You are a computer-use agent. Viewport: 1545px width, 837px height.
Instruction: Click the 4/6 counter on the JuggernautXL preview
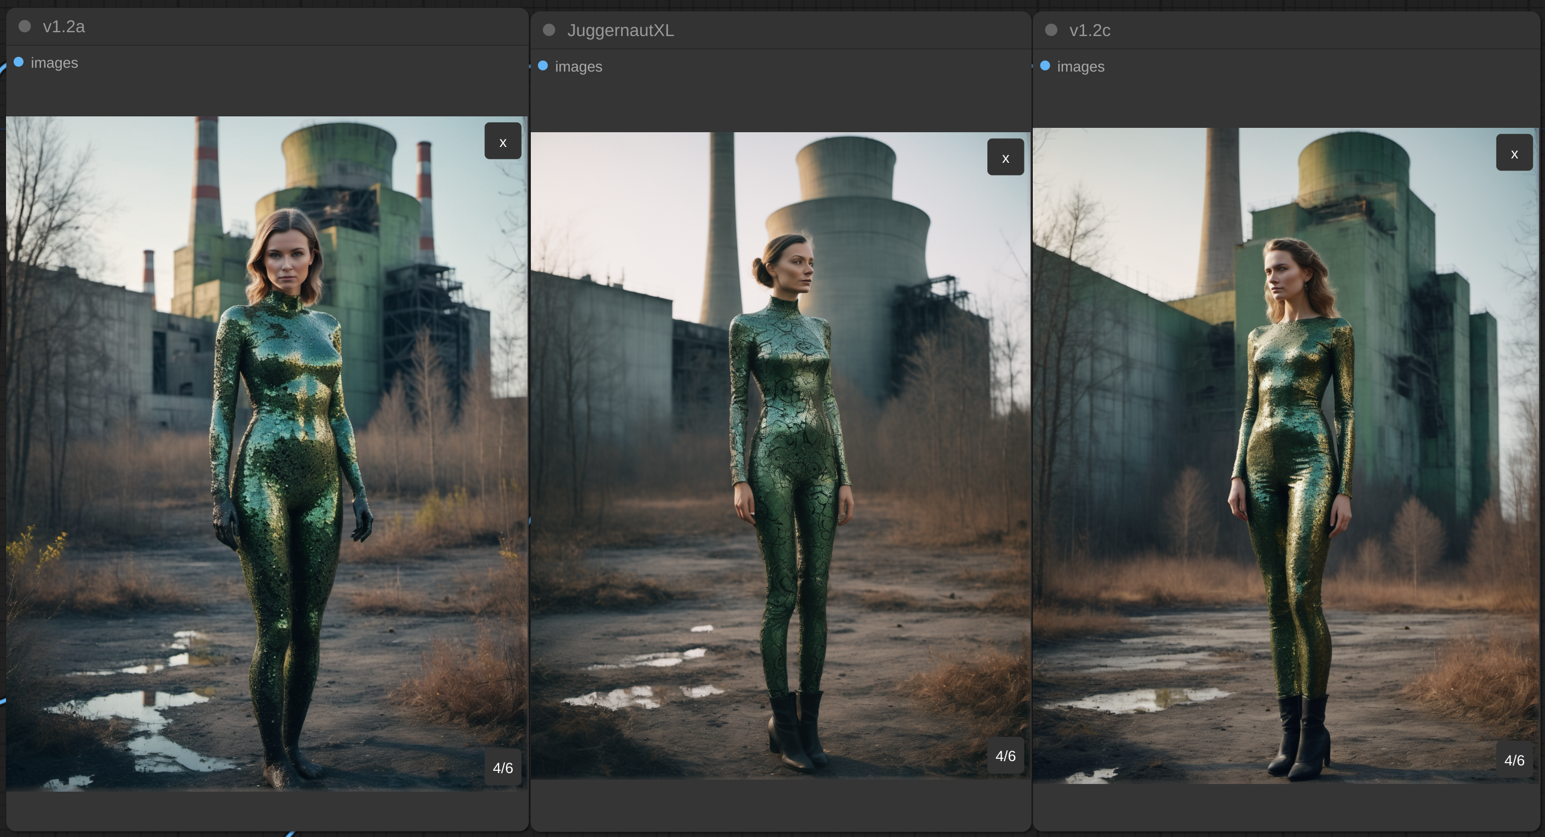1005,756
